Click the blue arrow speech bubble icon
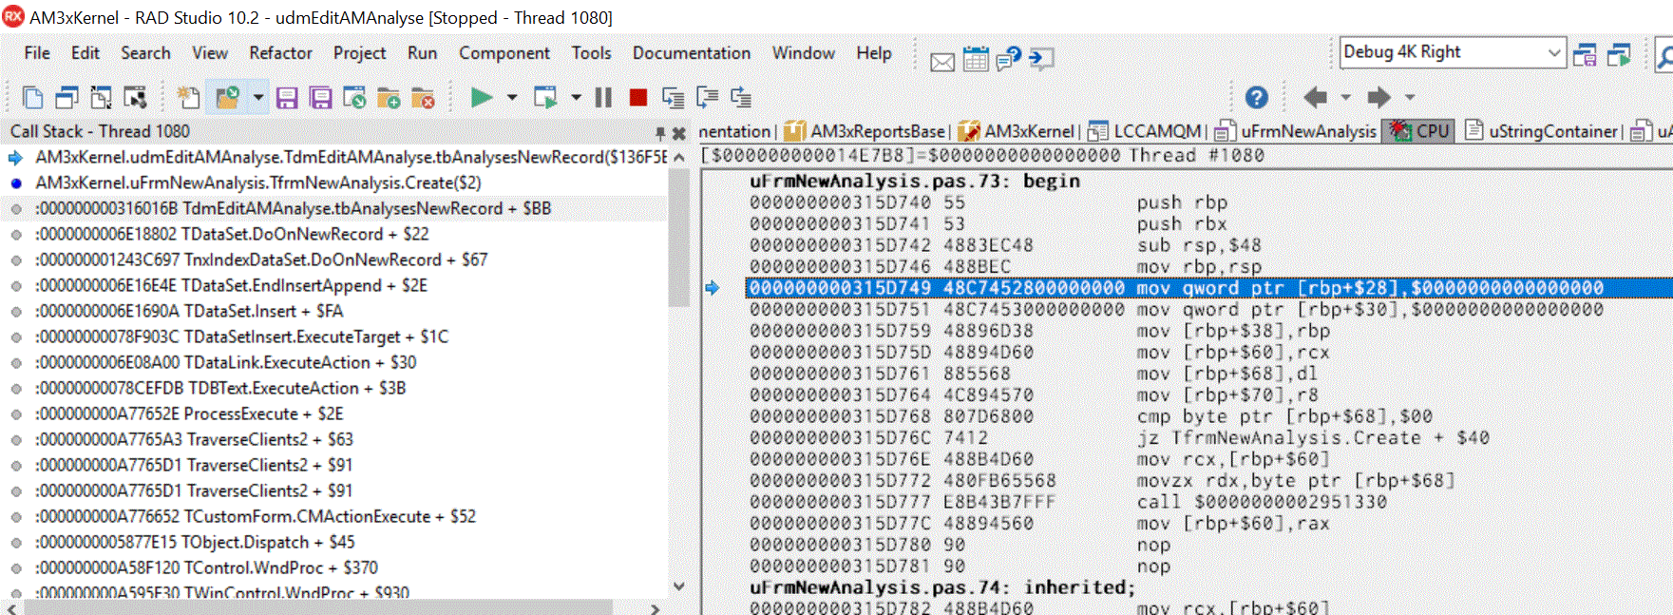 pyautogui.click(x=1041, y=60)
